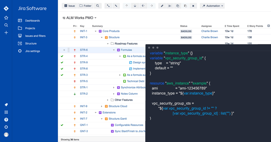Open issue key STR-6
The width and height of the screenshot is (271, 142).
coord(84,50)
